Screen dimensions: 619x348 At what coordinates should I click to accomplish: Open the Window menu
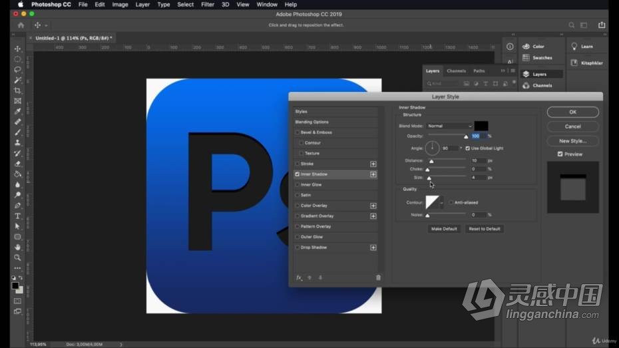tap(267, 5)
